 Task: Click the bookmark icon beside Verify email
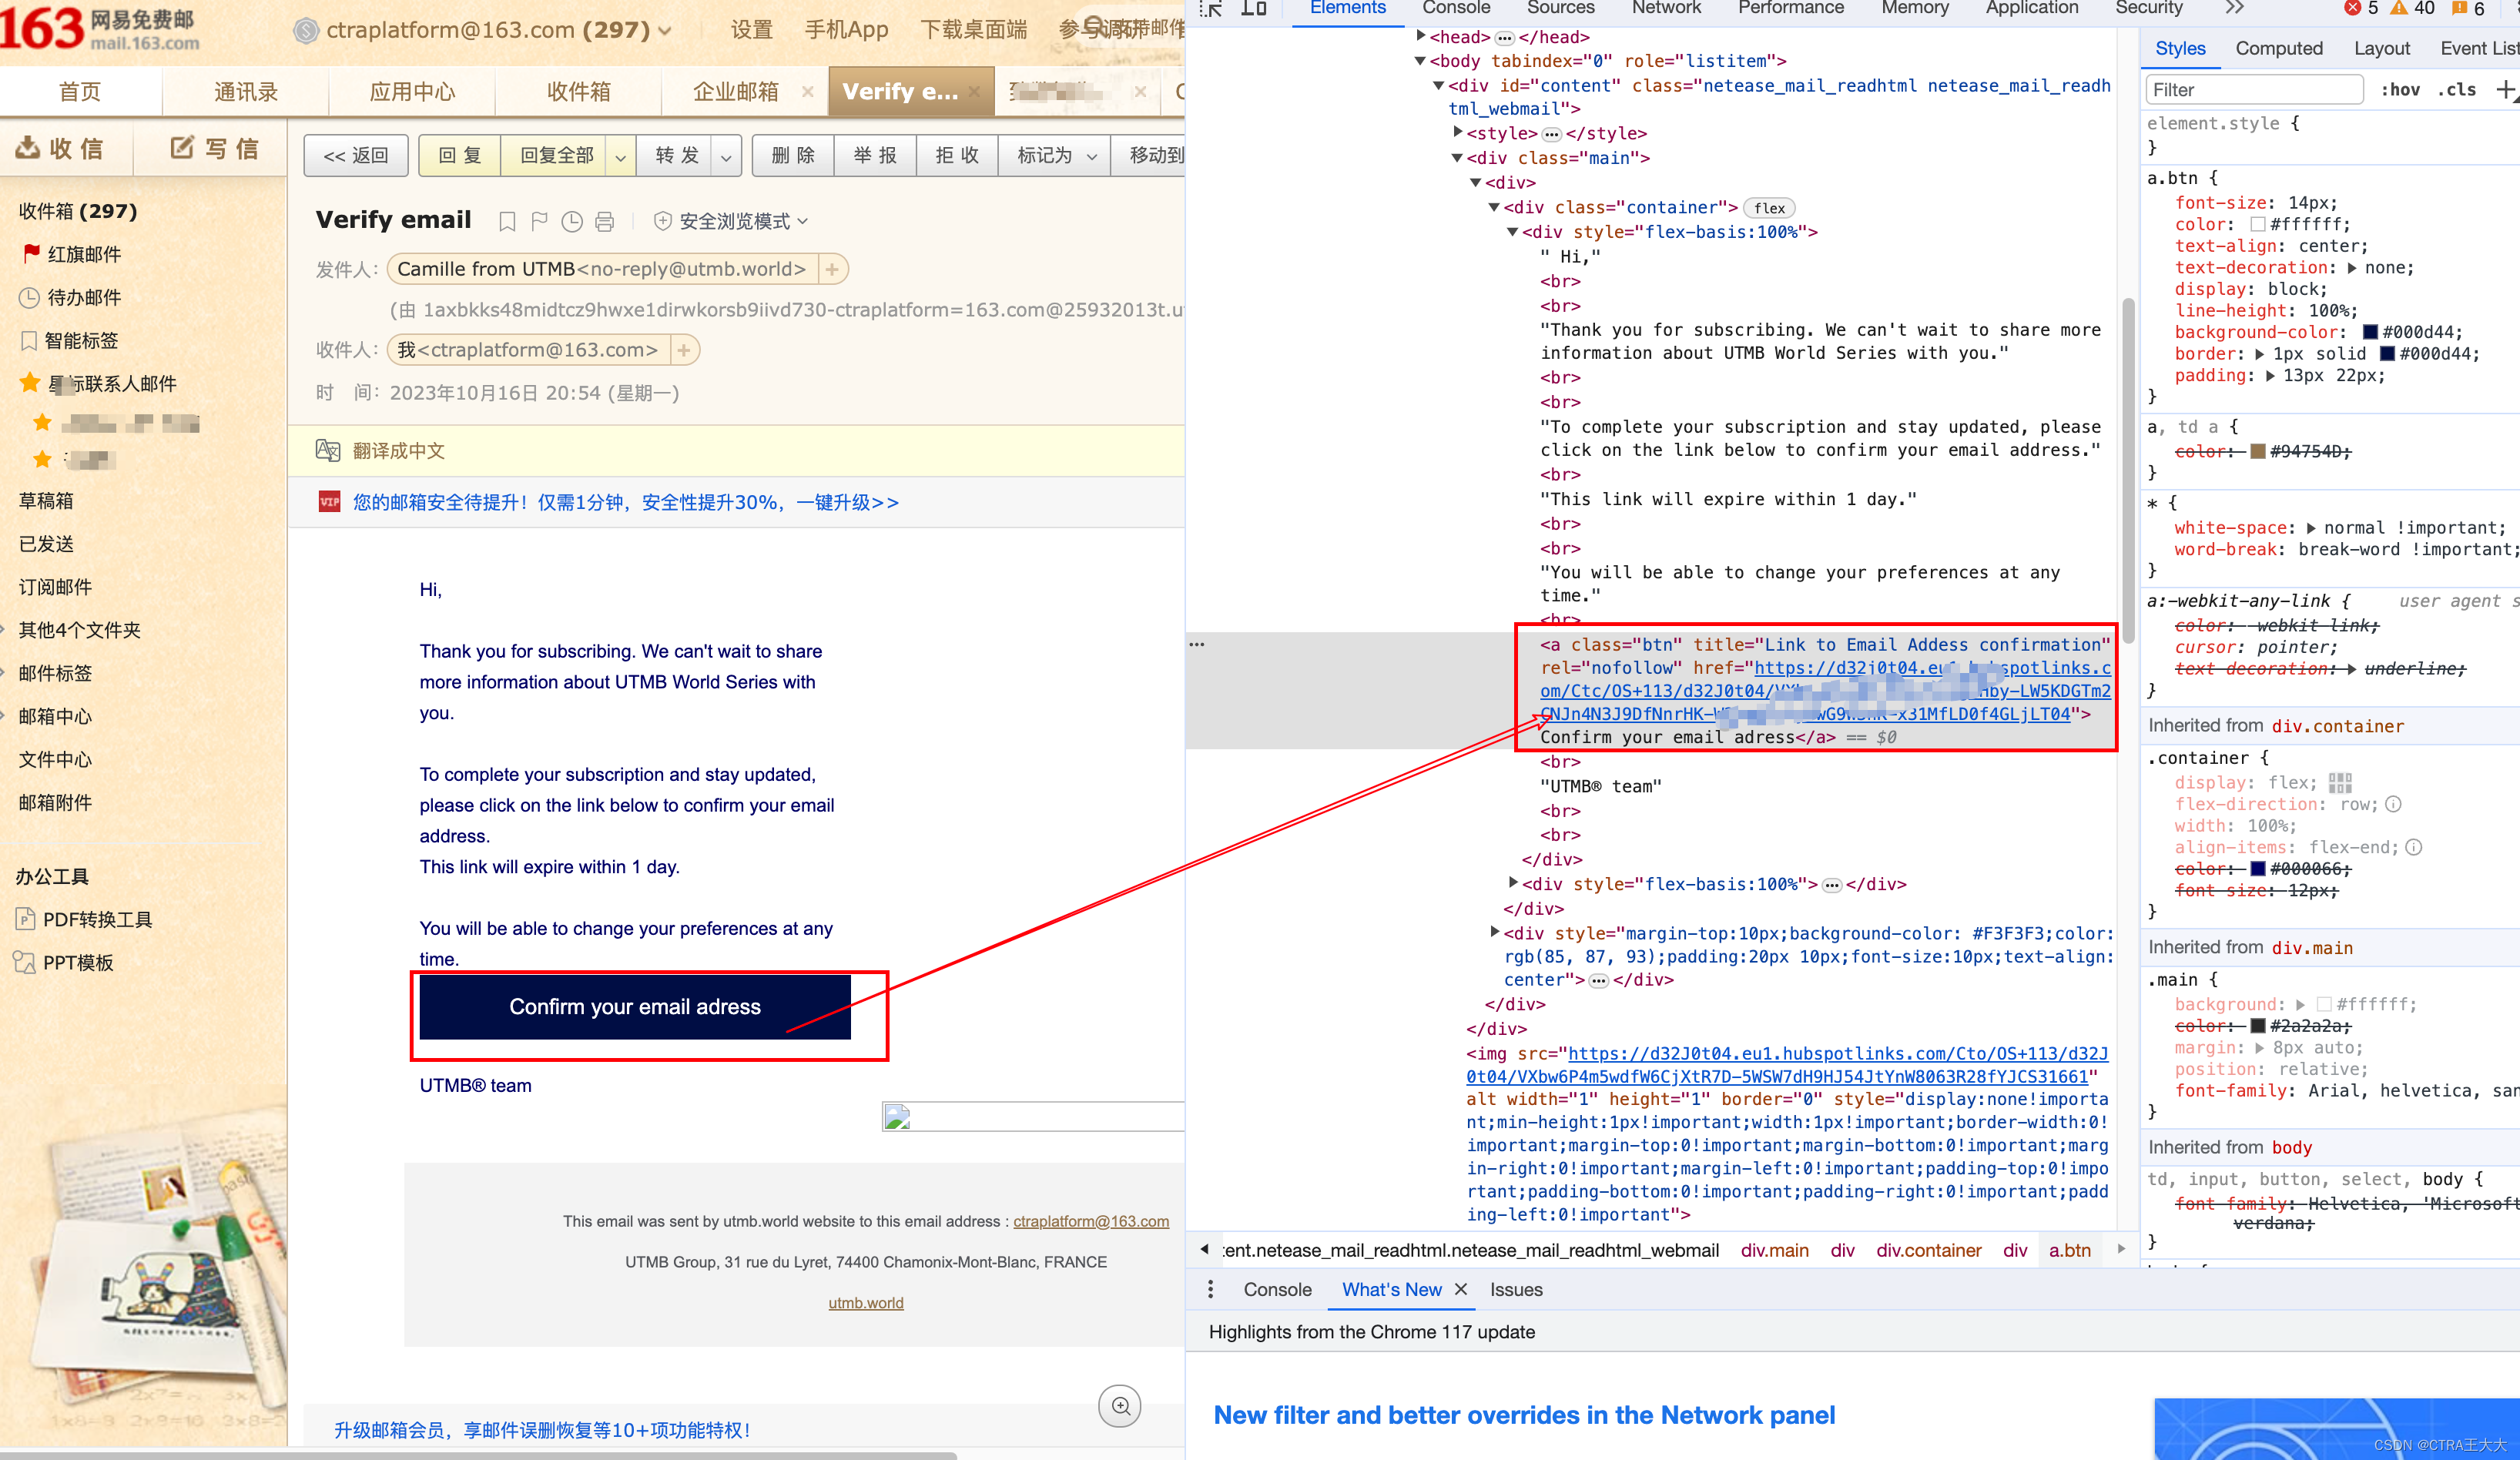click(x=507, y=221)
